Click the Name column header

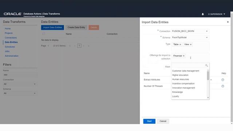click(x=69, y=34)
